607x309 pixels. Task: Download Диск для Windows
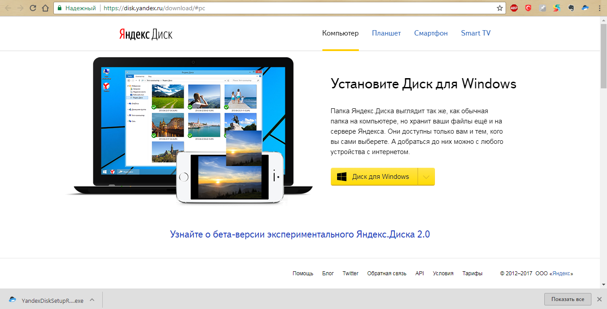[x=374, y=177]
